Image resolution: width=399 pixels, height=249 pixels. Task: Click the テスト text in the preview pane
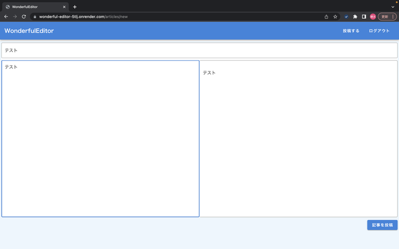pos(209,72)
